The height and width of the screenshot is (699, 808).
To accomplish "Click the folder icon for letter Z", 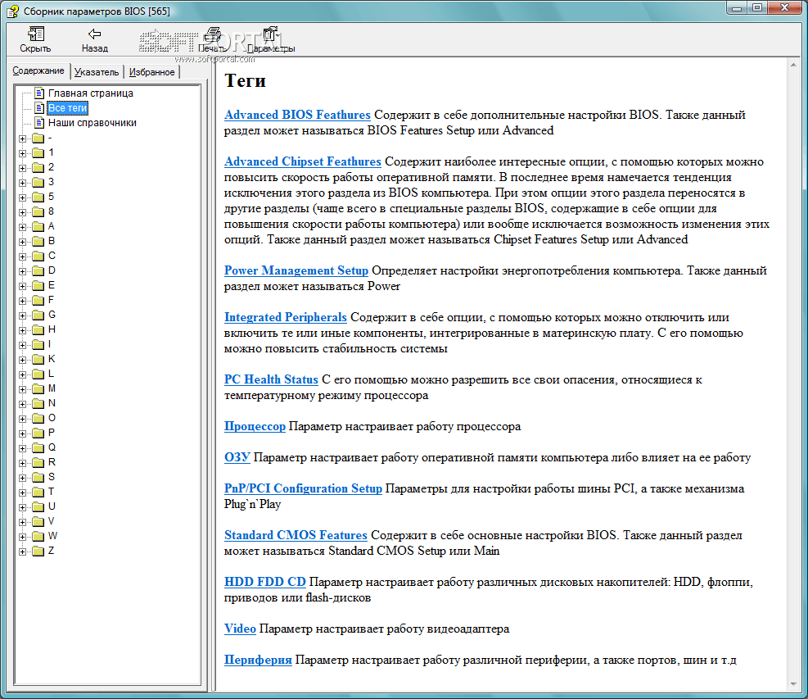I will [x=38, y=551].
